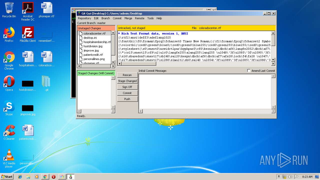Open FileZilla Client desktop shortcut
Screen dimensions: 320x180
tap(28, 34)
